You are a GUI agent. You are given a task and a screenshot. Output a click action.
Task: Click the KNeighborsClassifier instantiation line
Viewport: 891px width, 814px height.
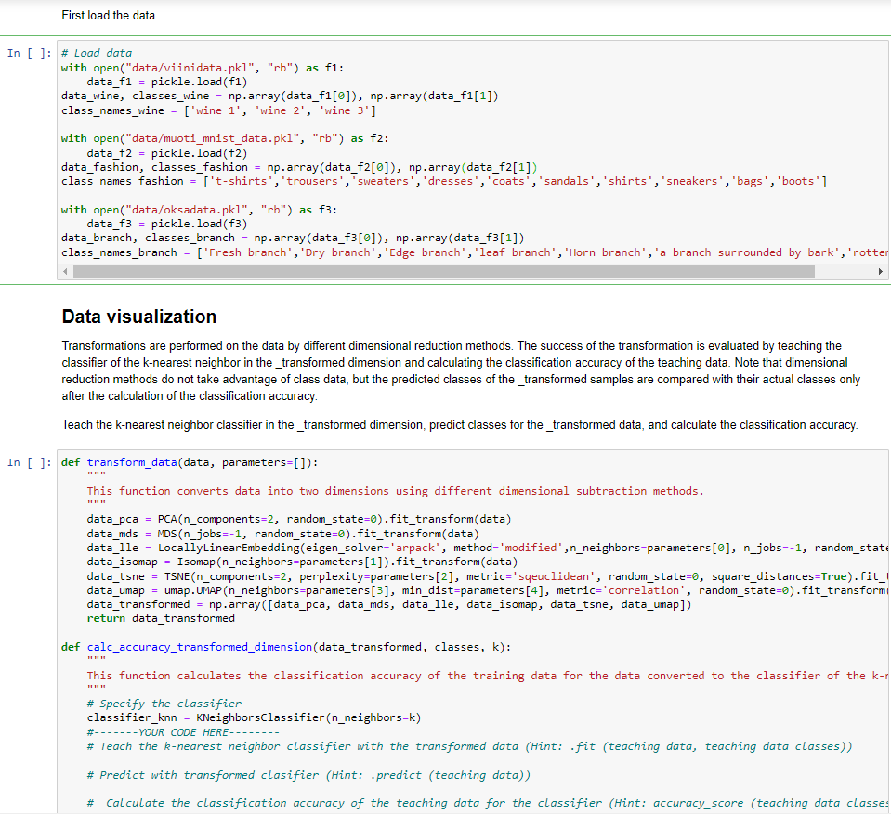point(230,717)
